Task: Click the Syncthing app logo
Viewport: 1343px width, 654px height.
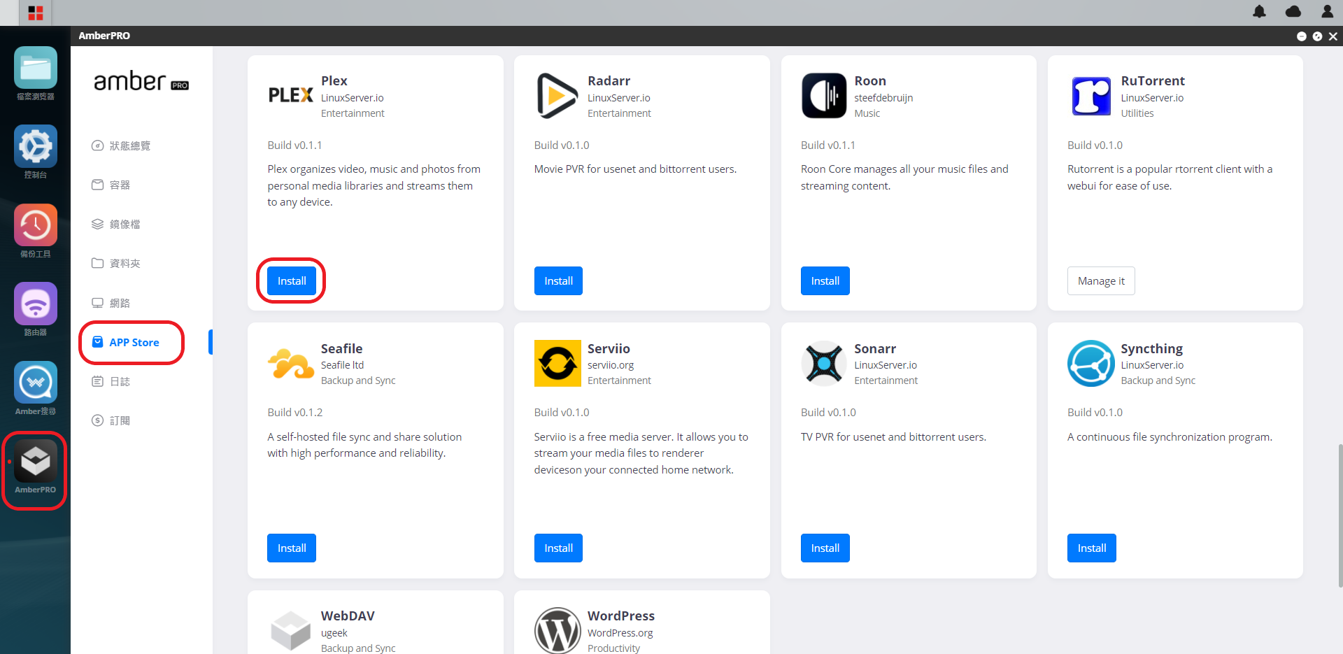Action: tap(1090, 363)
